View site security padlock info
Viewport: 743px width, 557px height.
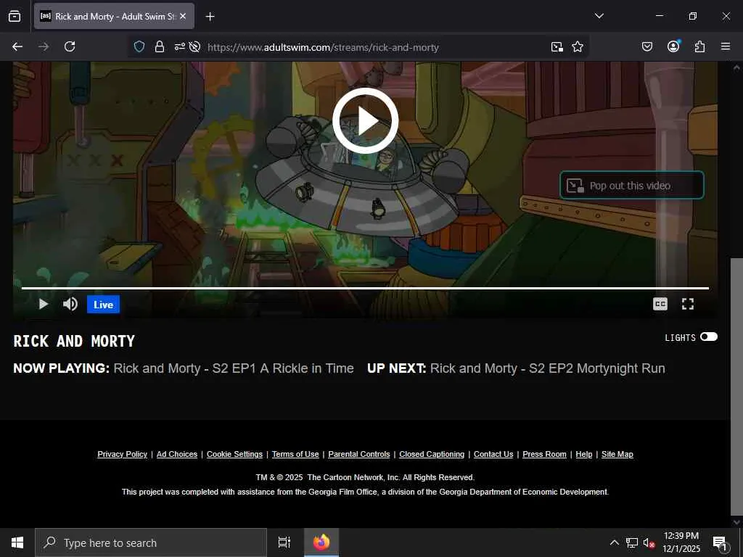[x=159, y=46]
